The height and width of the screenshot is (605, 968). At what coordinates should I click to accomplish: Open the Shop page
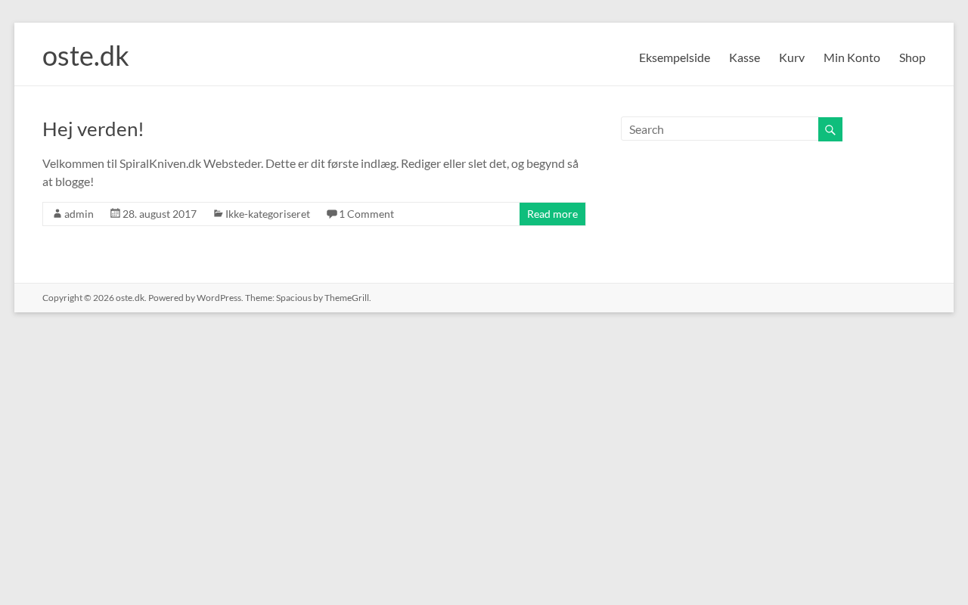[x=912, y=57]
